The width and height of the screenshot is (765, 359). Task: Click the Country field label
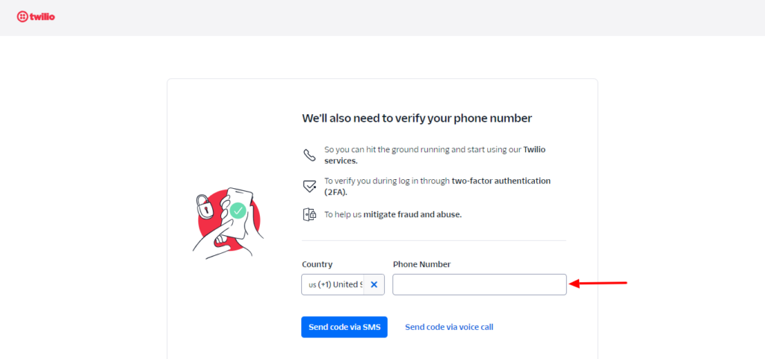coord(317,264)
